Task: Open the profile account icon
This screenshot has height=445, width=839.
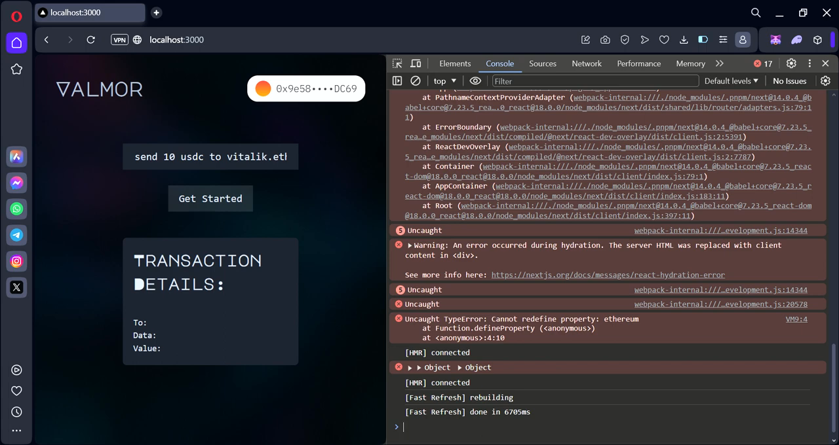Action: pos(743,40)
